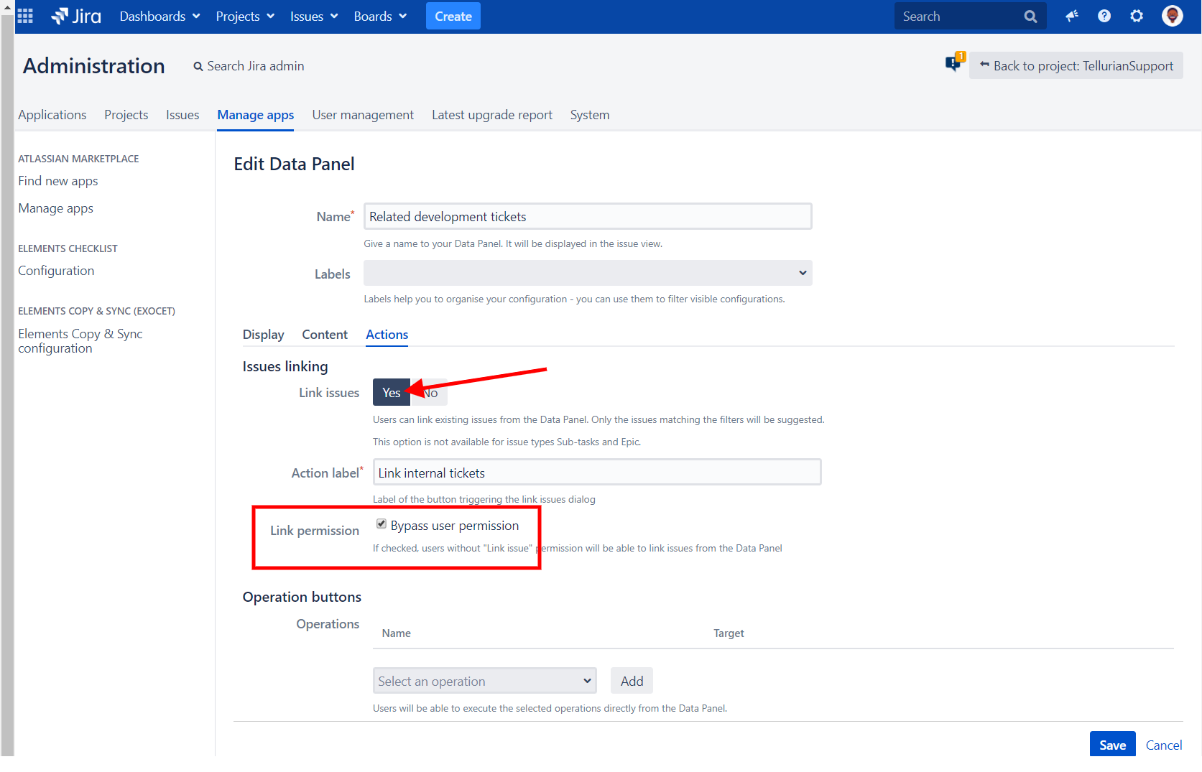This screenshot has height=772, width=1202.
Task: Click the search magnifier icon
Action: (1030, 16)
